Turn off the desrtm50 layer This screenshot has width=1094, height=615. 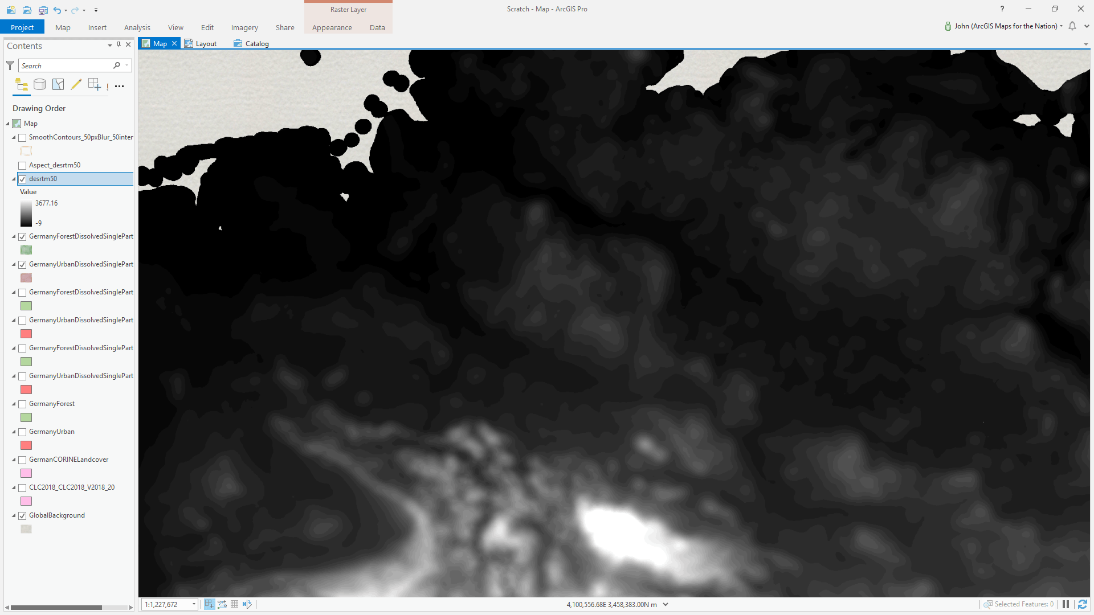[x=22, y=179]
